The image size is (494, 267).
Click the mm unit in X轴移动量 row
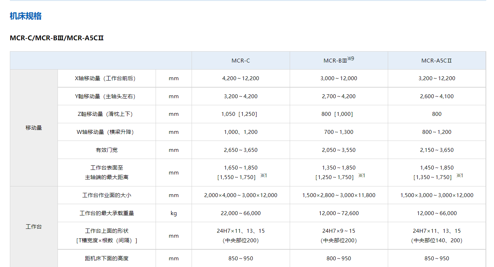pyautogui.click(x=174, y=78)
